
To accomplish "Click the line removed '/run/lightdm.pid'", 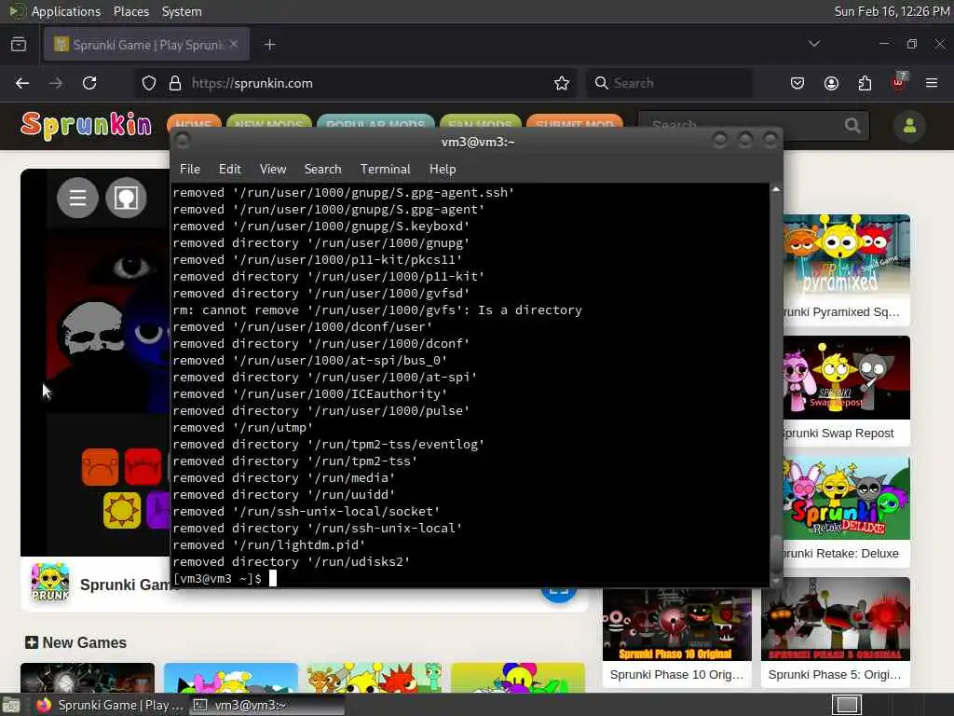I will point(269,544).
